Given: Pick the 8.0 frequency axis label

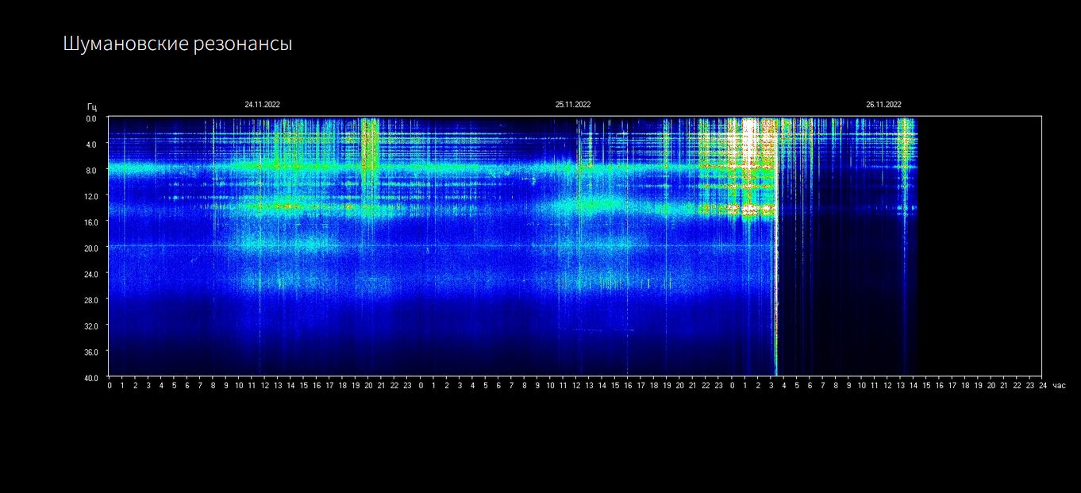Looking at the screenshot, I should pyautogui.click(x=91, y=171).
